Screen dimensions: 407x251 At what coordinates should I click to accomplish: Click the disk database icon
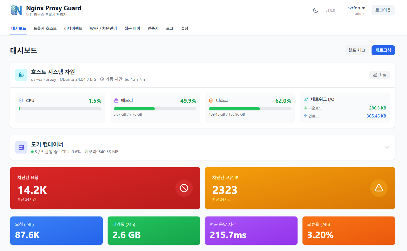pos(211,101)
